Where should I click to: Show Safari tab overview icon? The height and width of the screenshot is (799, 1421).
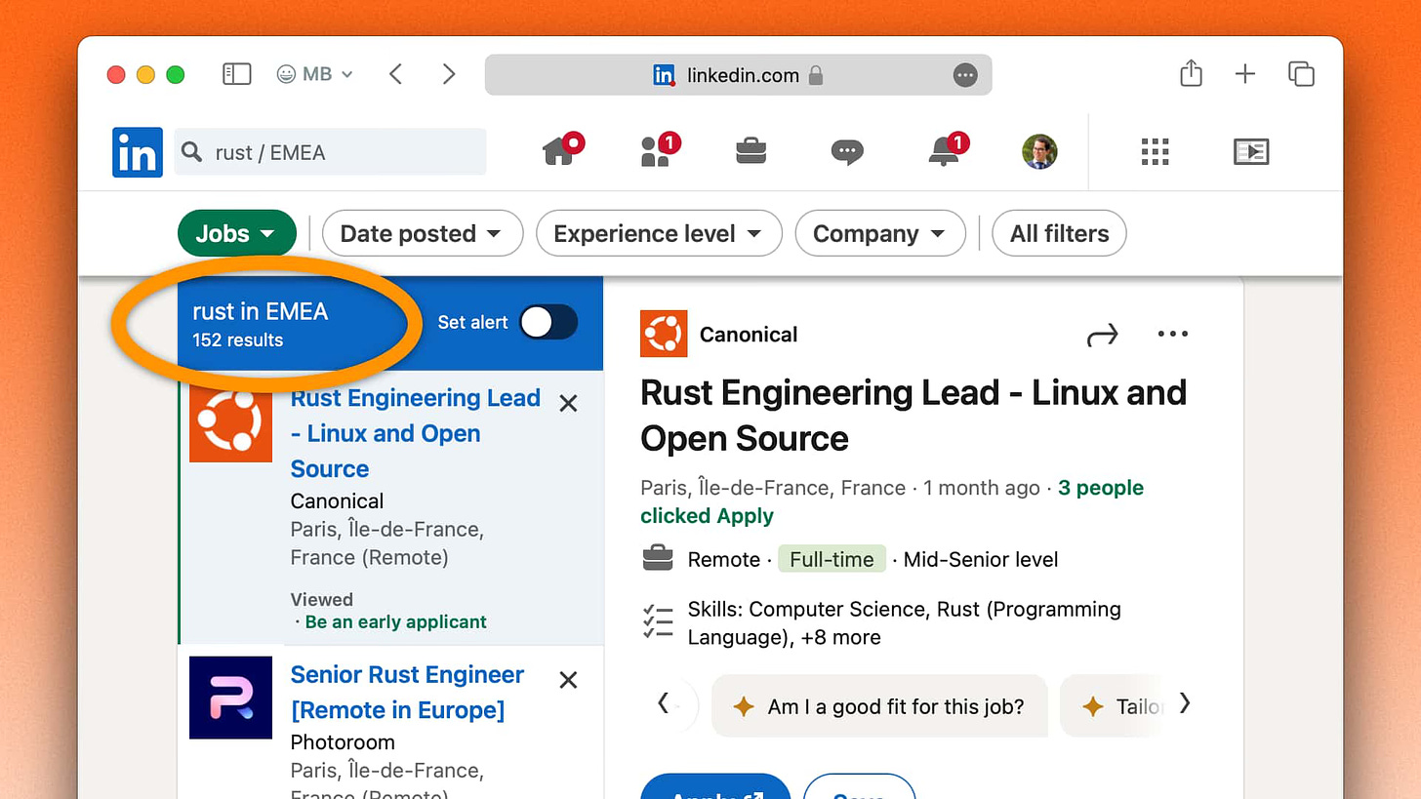pos(1301,73)
